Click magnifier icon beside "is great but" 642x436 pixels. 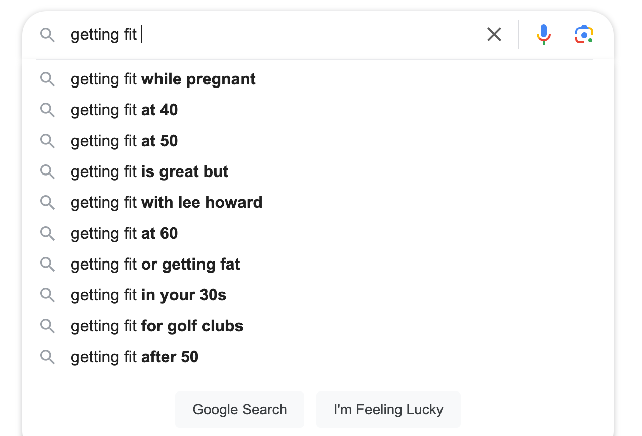point(47,172)
